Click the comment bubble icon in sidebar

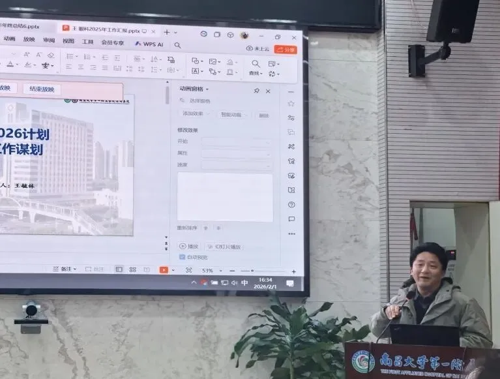pyautogui.click(x=291, y=219)
